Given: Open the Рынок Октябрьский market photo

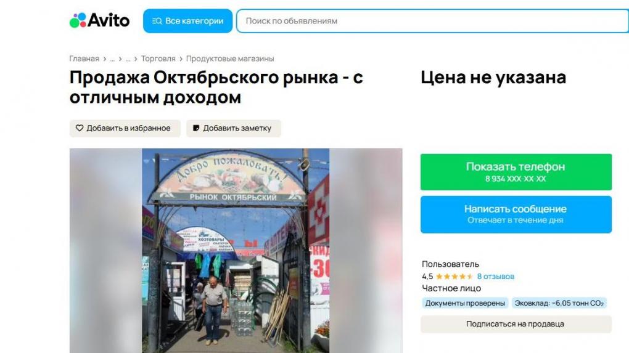Looking at the screenshot, I should [x=236, y=251].
